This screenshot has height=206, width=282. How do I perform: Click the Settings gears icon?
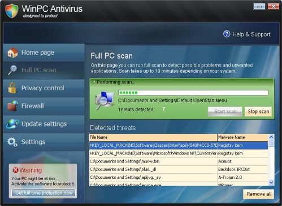click(12, 142)
